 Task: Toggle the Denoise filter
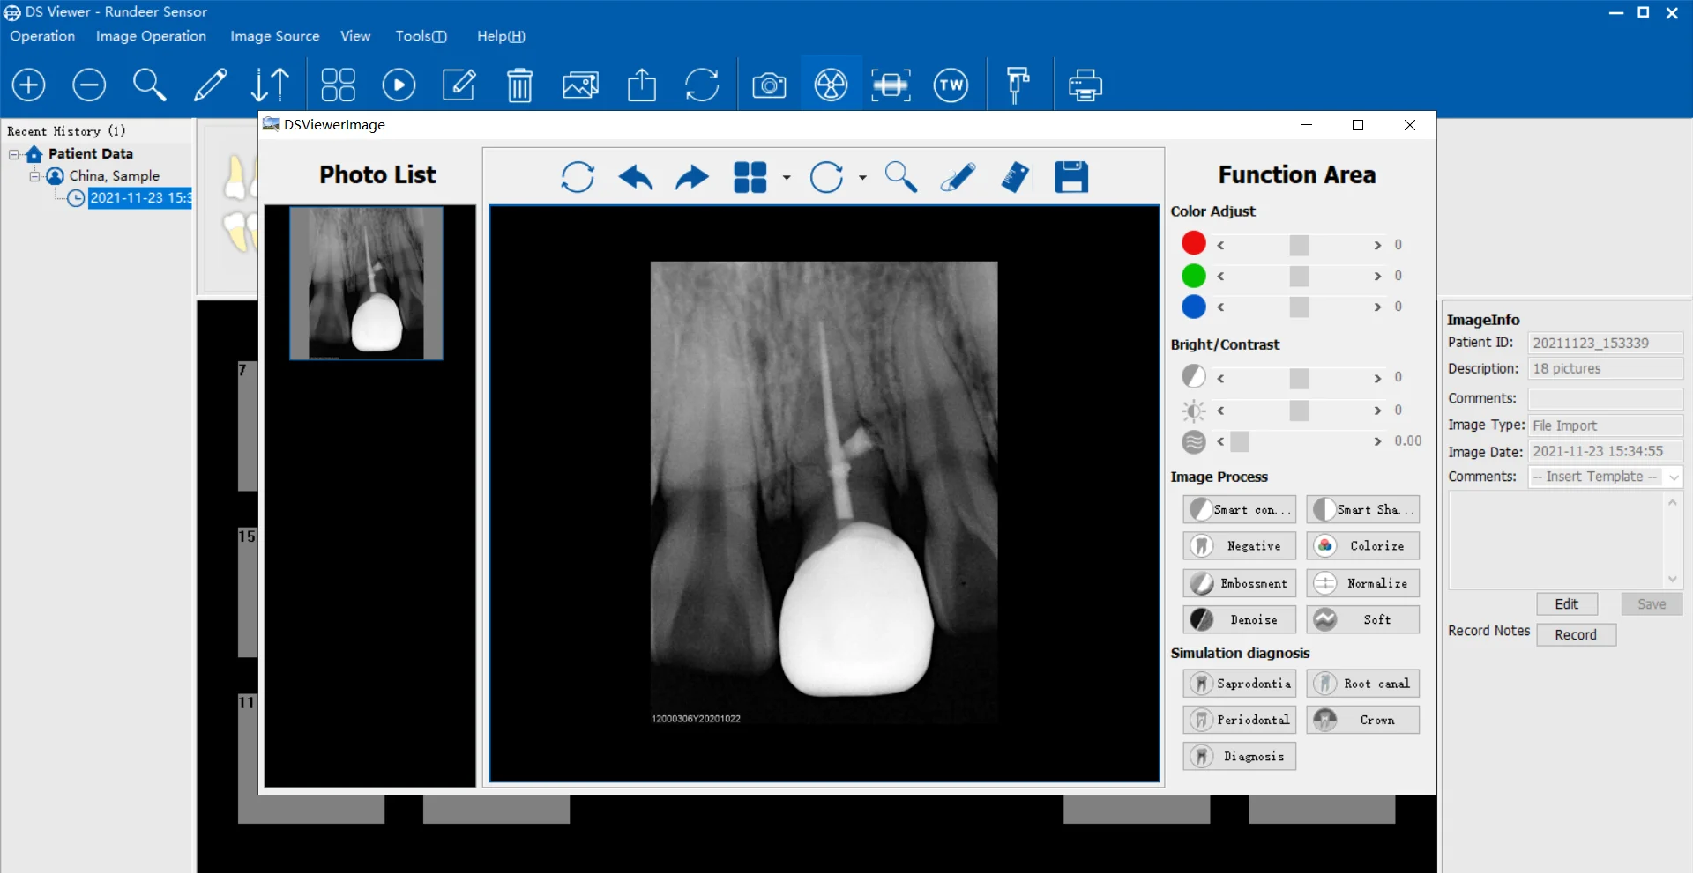[x=1240, y=620]
